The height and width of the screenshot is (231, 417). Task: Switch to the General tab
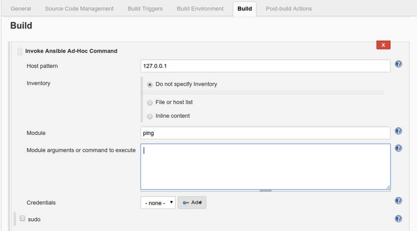(x=21, y=8)
